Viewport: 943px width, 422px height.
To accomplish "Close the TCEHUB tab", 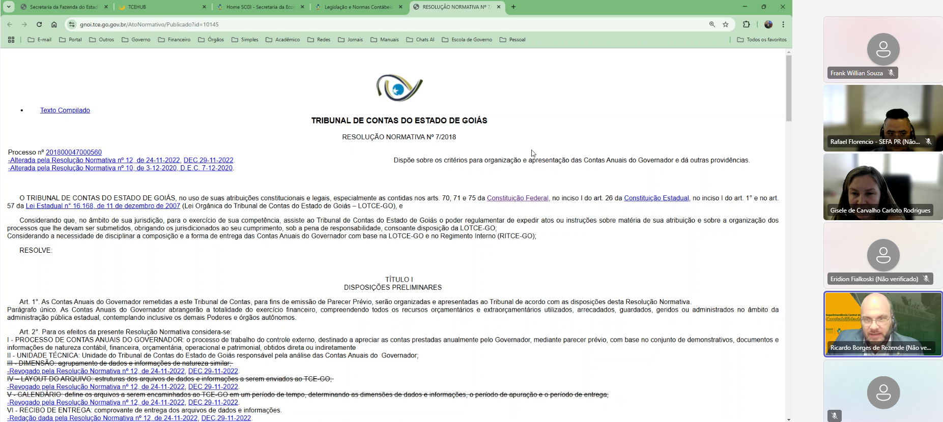I will [204, 7].
